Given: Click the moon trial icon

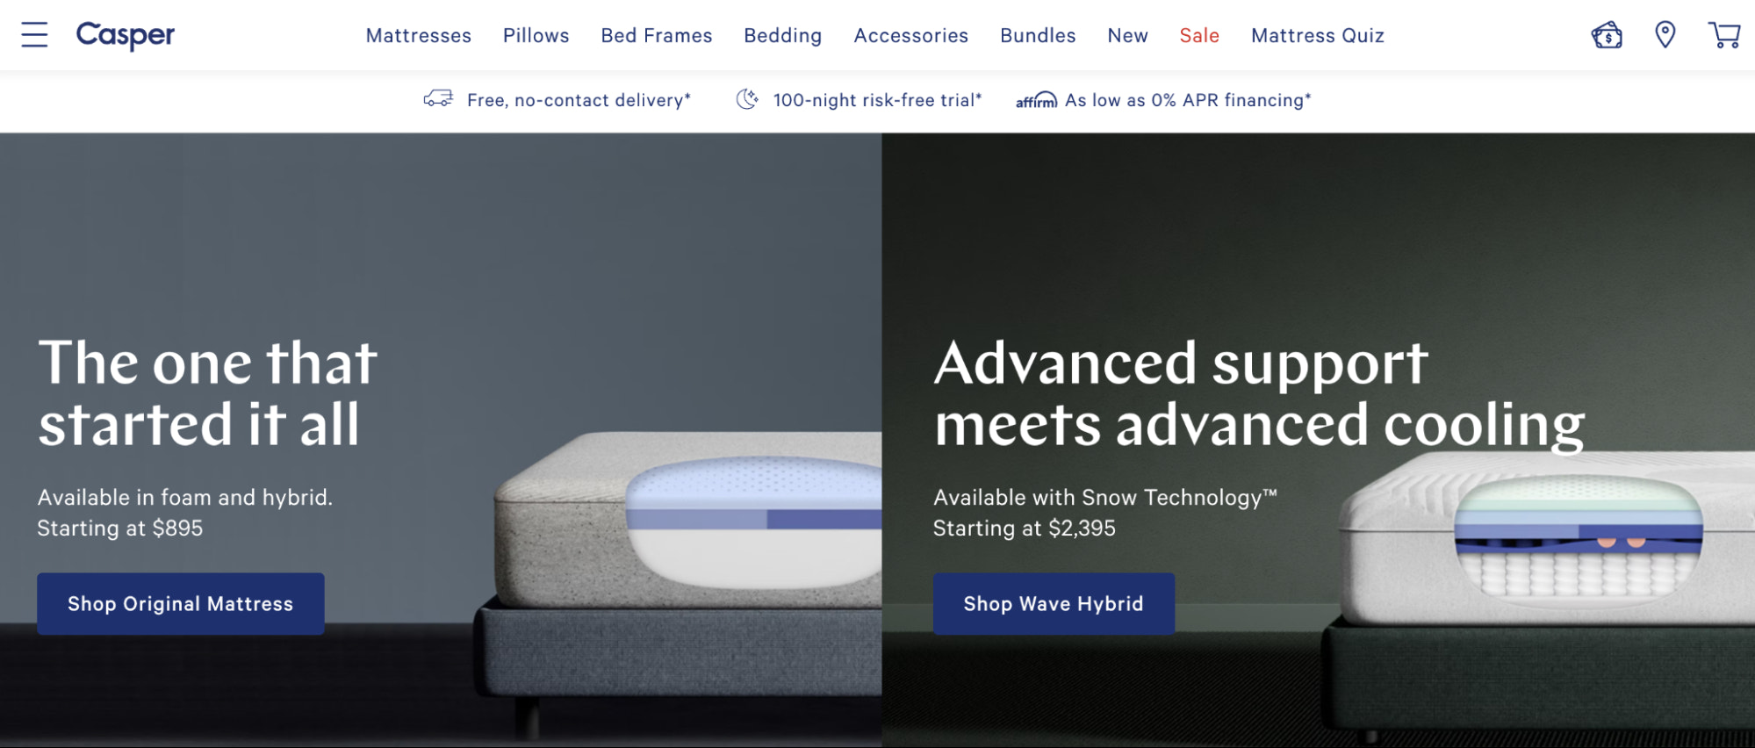Looking at the screenshot, I should pos(747,99).
